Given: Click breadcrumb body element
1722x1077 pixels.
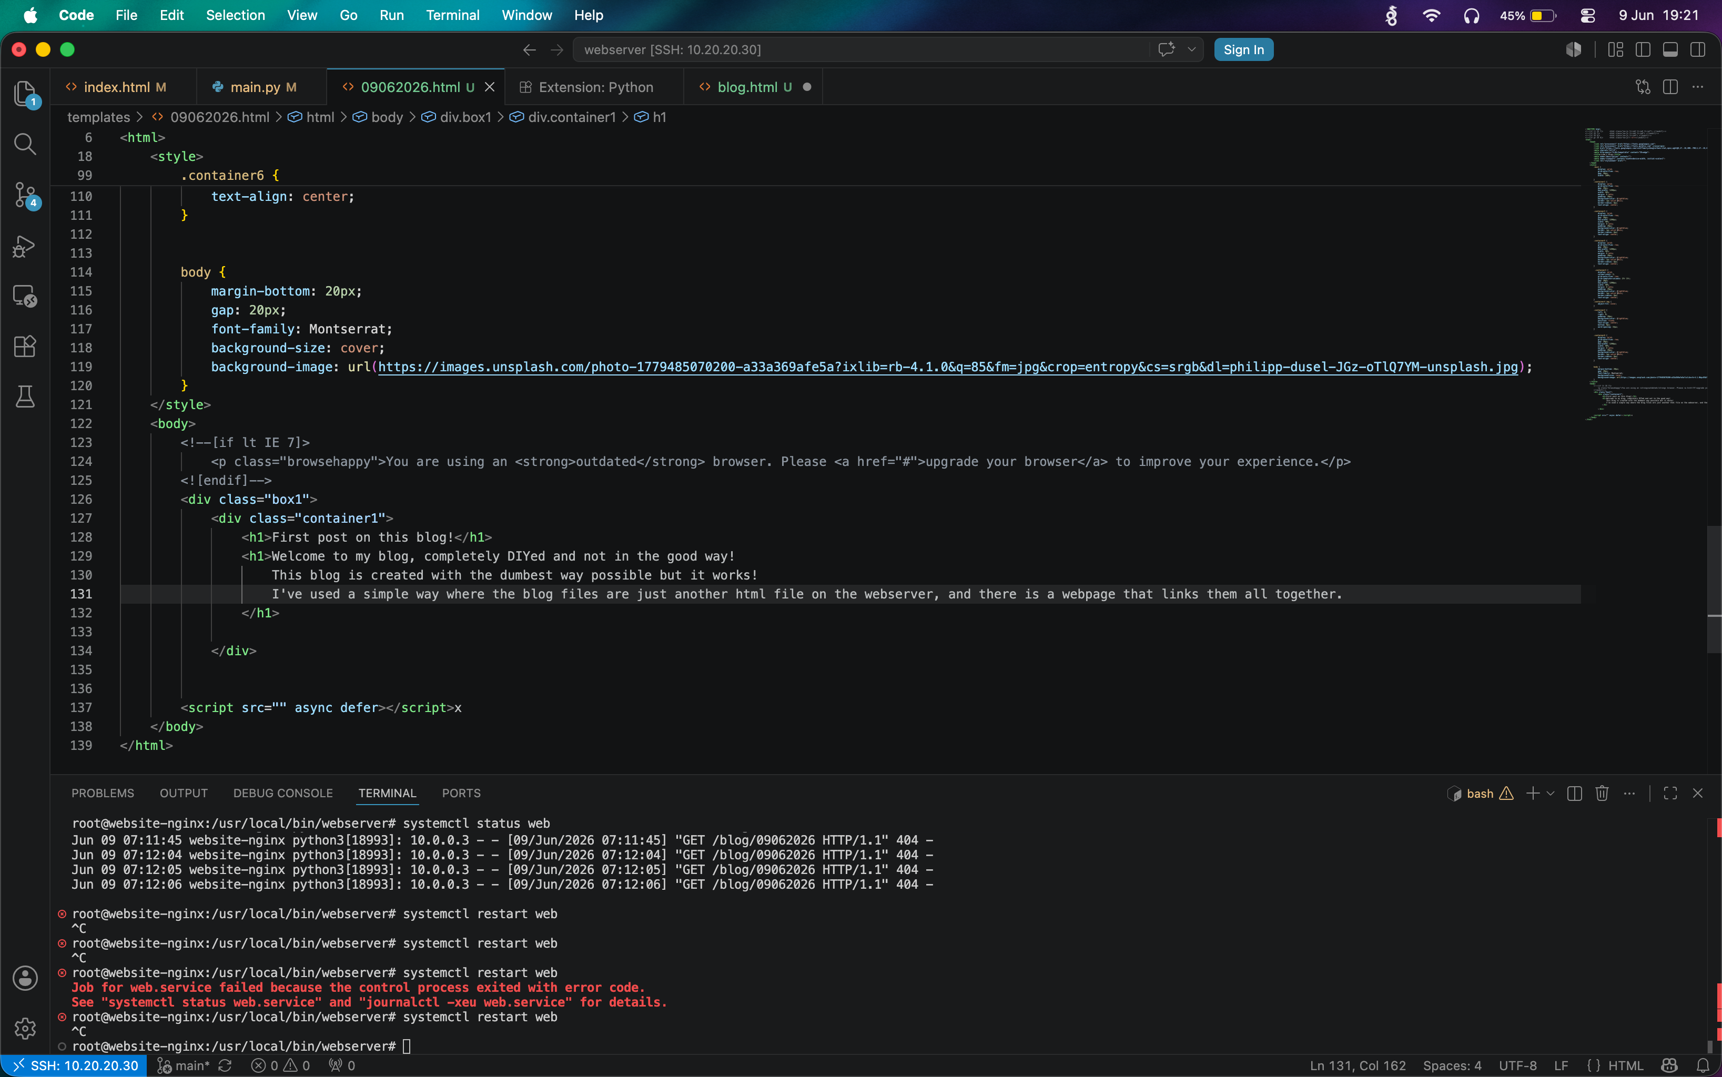Looking at the screenshot, I should (387, 117).
